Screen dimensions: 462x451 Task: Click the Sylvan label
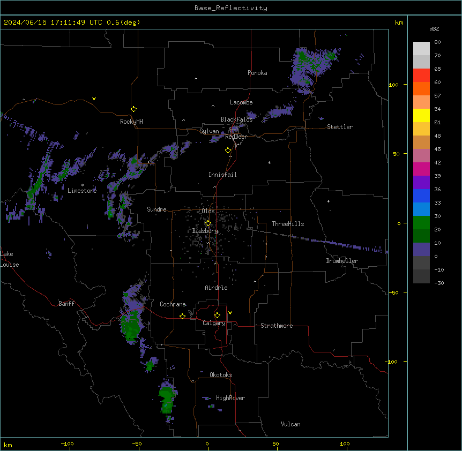click(x=209, y=131)
